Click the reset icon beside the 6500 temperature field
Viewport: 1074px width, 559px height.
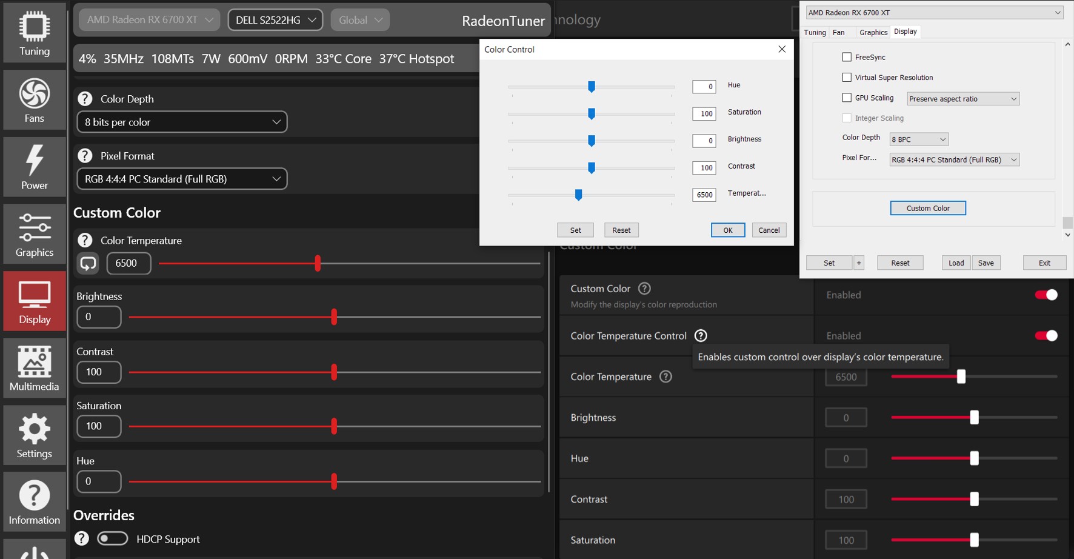[x=88, y=263]
